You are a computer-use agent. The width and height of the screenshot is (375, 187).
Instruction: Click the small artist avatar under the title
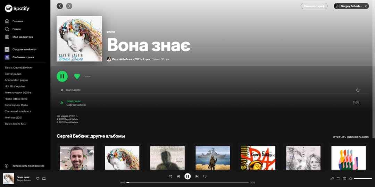pyautogui.click(x=109, y=59)
